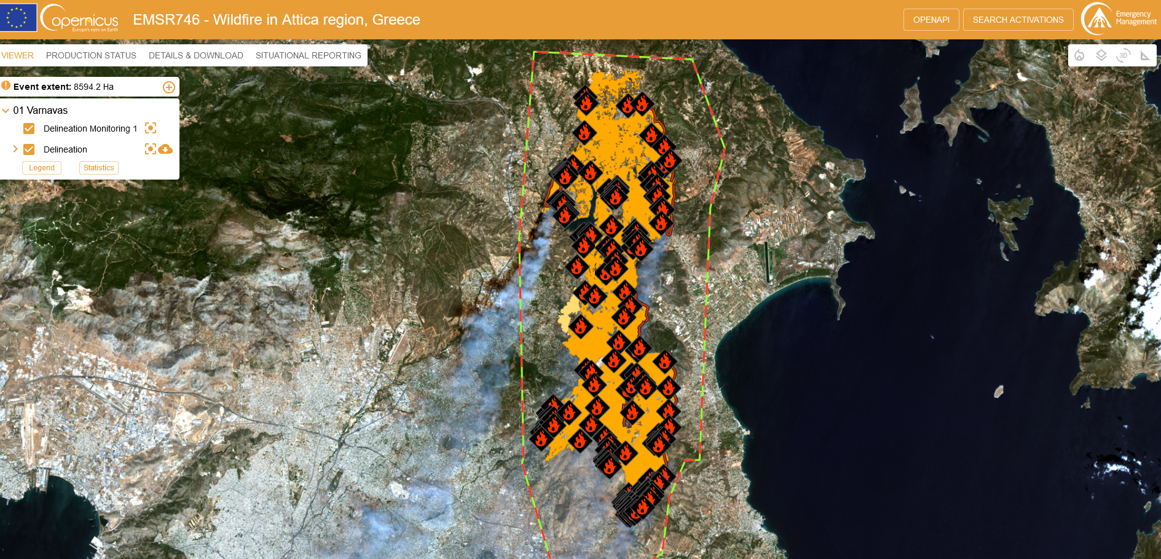Uncheck the Delineation layer checkbox
Image resolution: width=1161 pixels, height=559 pixels.
[29, 149]
